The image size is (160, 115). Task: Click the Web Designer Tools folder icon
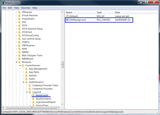click(20, 55)
